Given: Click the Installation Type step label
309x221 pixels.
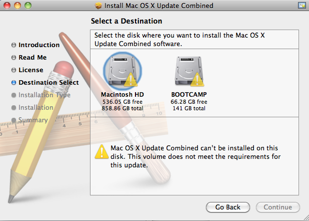Looking at the screenshot, I should (x=44, y=95).
